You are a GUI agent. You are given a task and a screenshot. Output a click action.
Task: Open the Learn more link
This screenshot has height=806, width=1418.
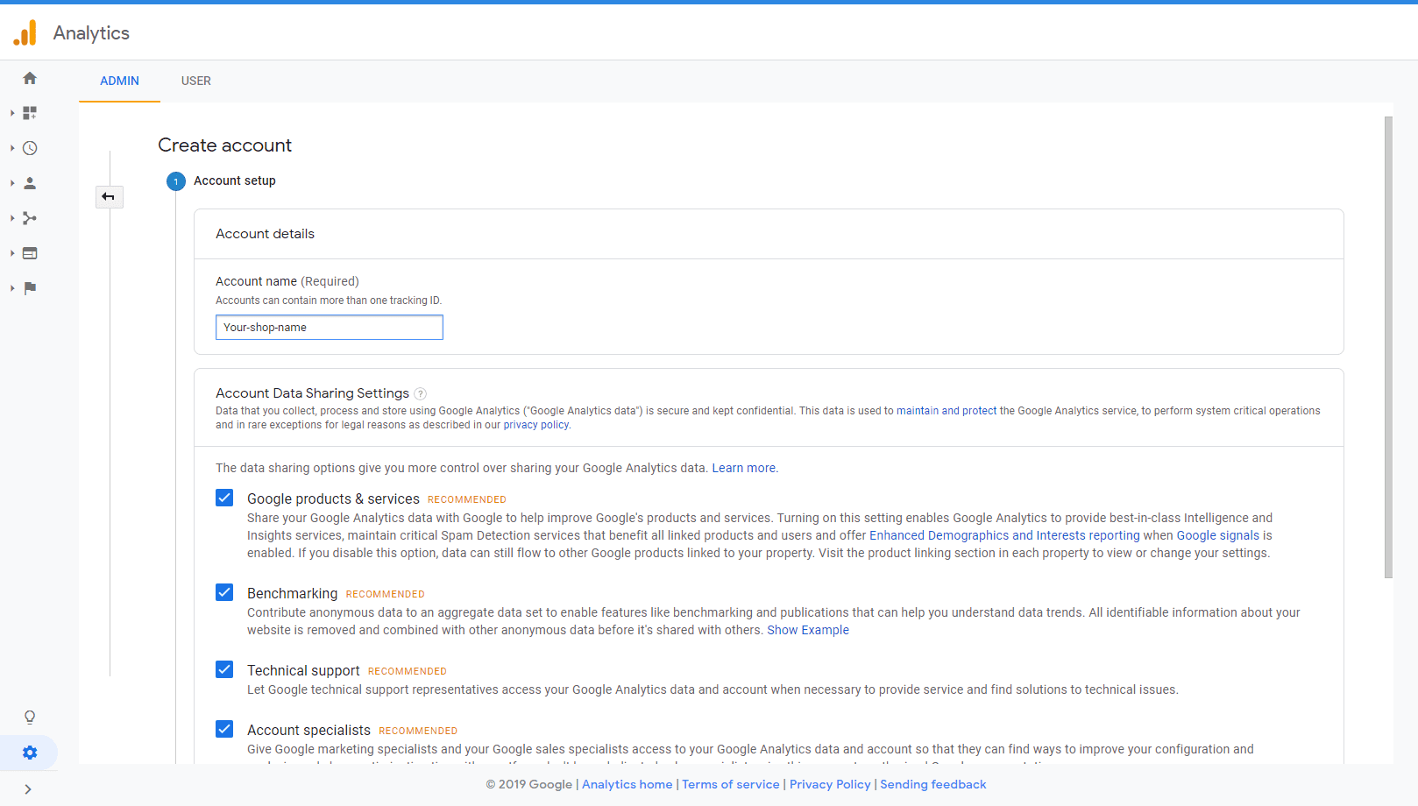pos(743,468)
